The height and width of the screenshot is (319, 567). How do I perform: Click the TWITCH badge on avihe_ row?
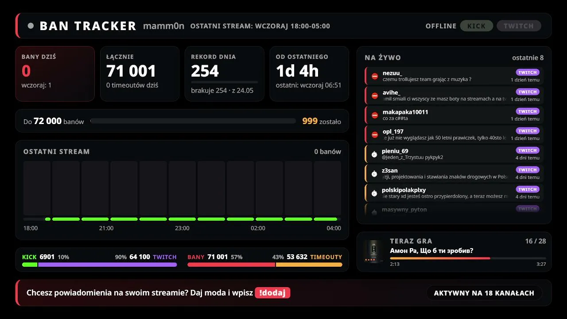[x=528, y=92]
